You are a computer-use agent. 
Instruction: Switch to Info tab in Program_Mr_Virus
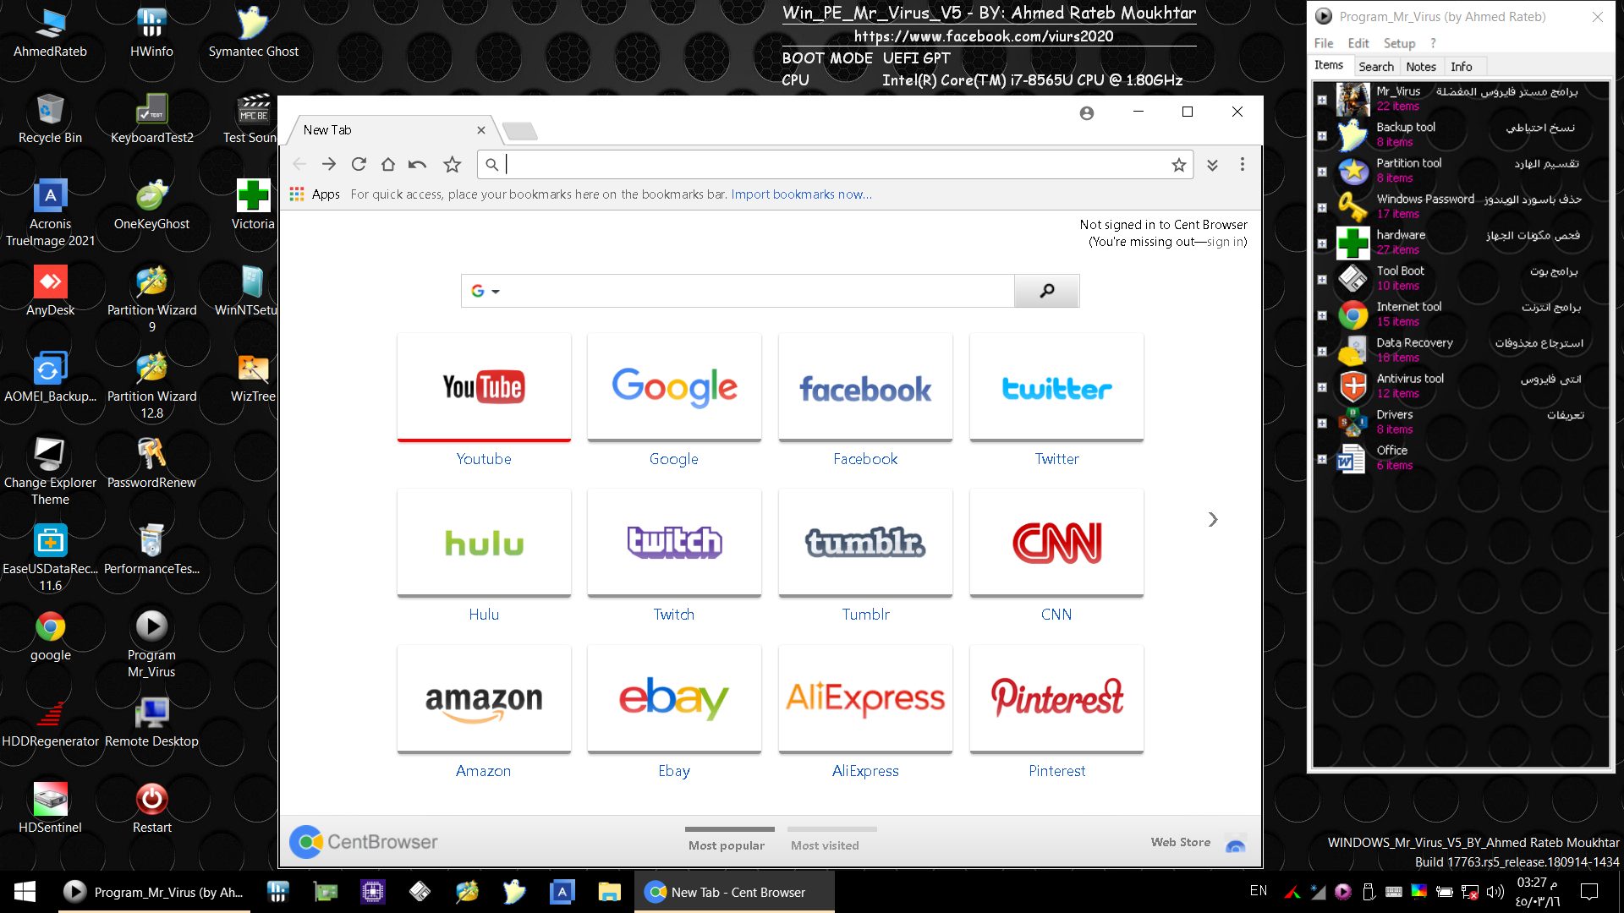tap(1461, 67)
